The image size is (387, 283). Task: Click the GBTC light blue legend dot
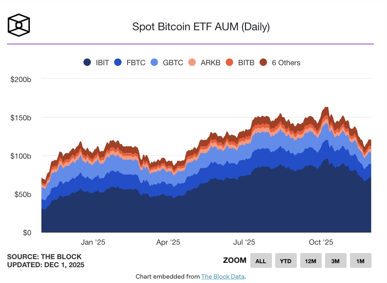[154, 63]
